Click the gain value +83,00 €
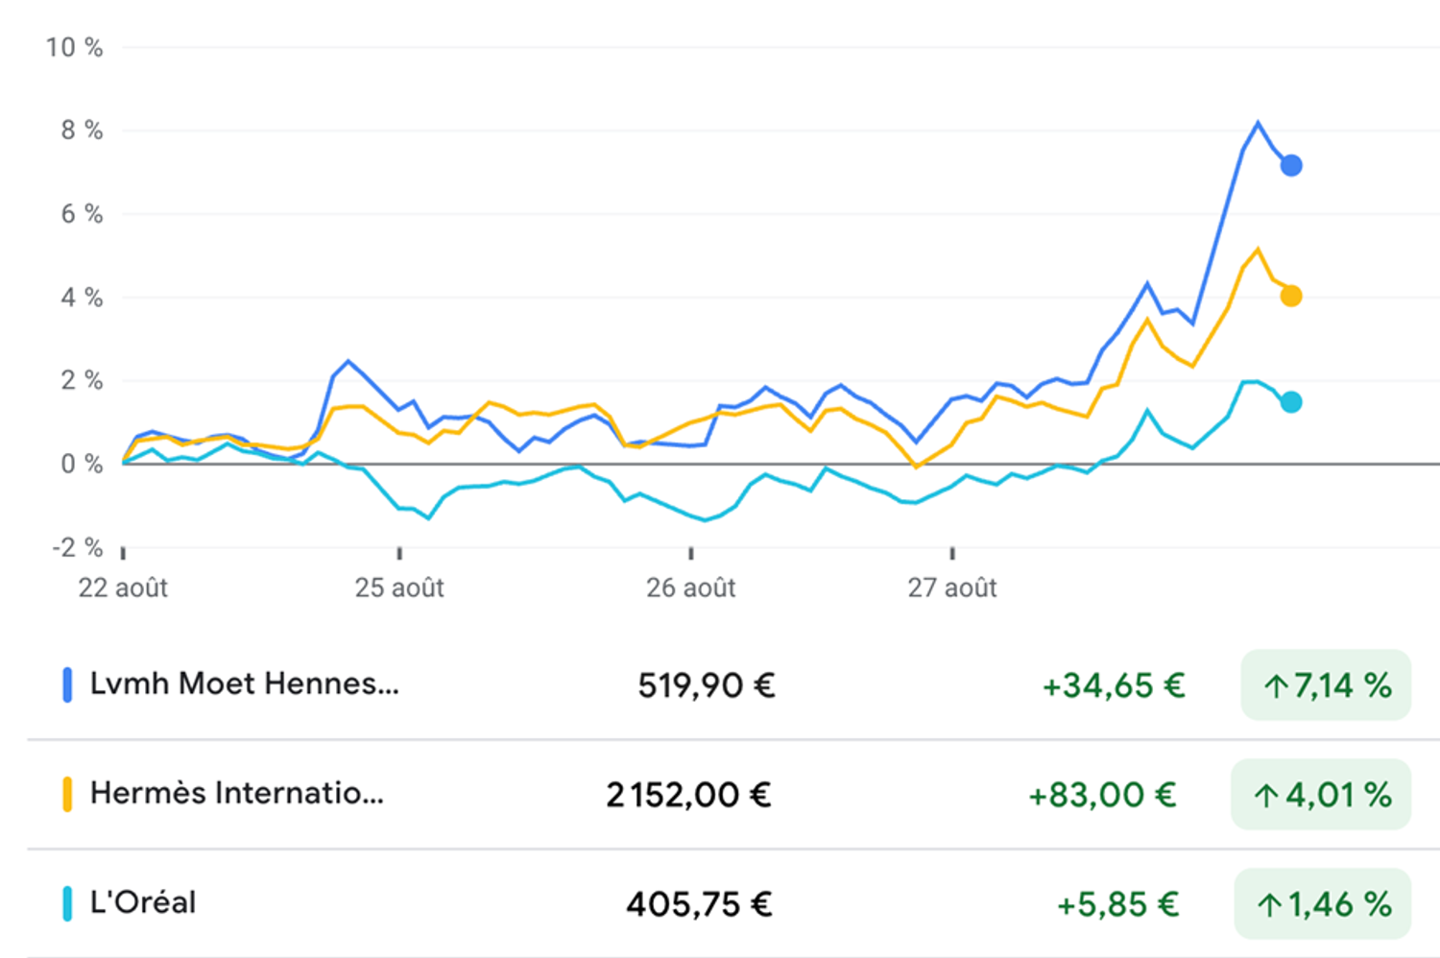This screenshot has width=1440, height=958. click(x=1102, y=795)
